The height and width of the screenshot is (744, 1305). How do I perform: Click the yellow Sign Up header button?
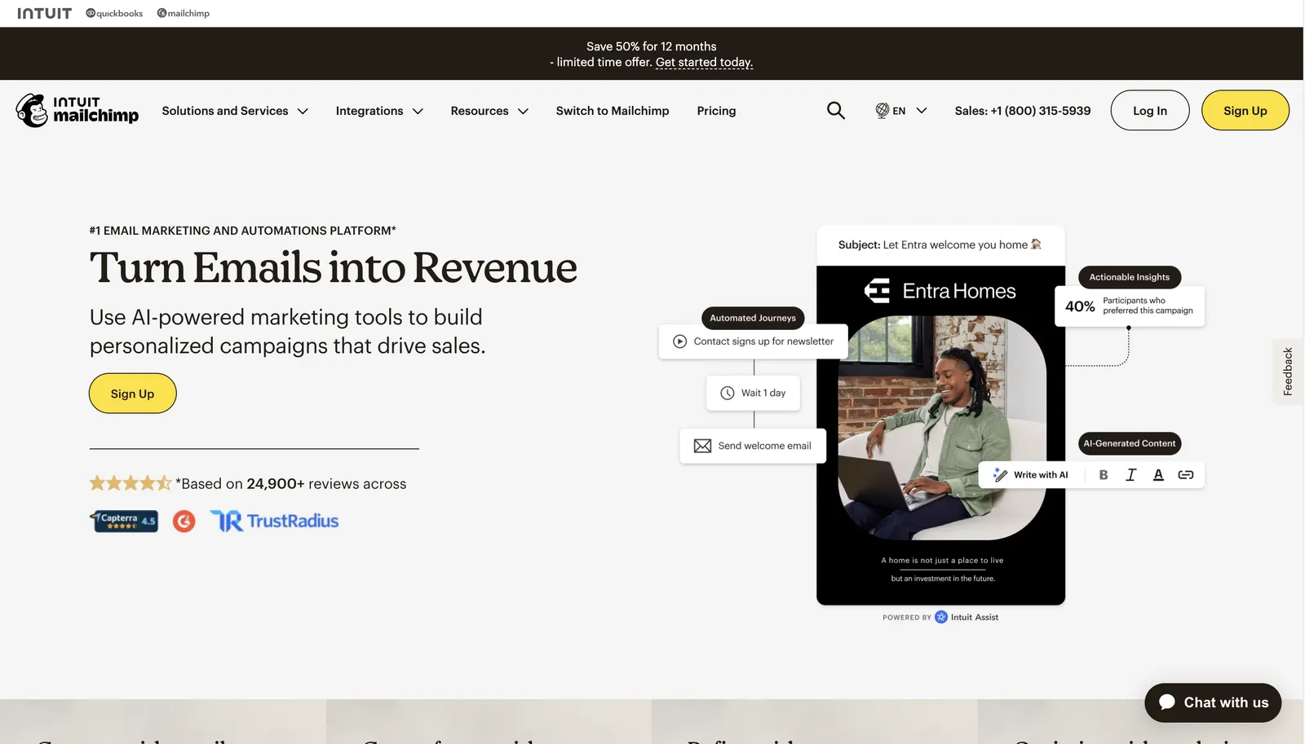tap(1245, 110)
